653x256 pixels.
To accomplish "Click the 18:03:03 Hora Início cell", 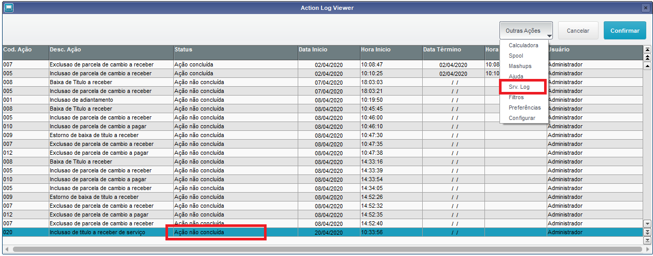I will tap(391, 82).
